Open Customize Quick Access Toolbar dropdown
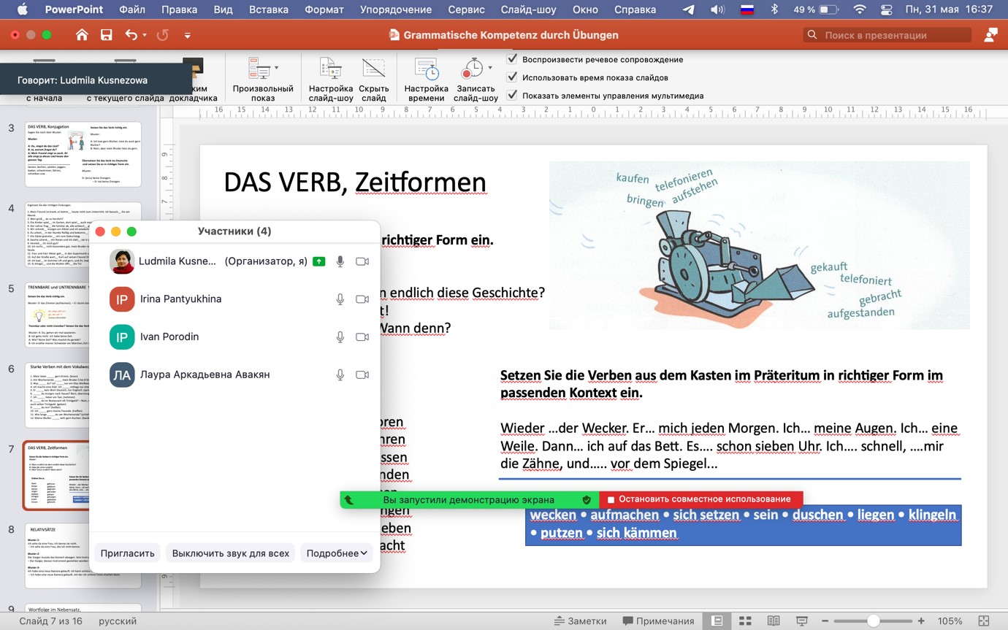 [x=188, y=35]
